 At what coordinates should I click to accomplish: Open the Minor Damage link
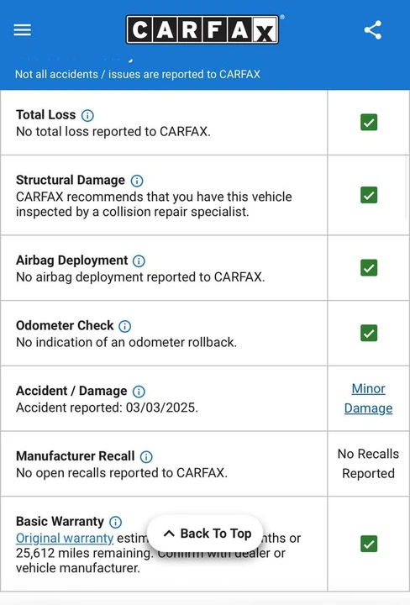click(x=368, y=398)
